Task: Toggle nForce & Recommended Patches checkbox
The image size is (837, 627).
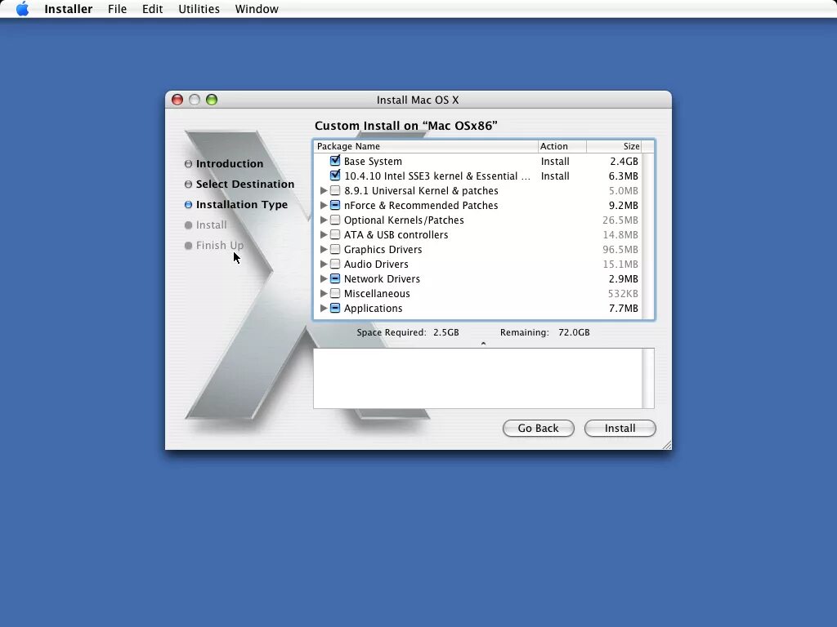Action: 335,205
